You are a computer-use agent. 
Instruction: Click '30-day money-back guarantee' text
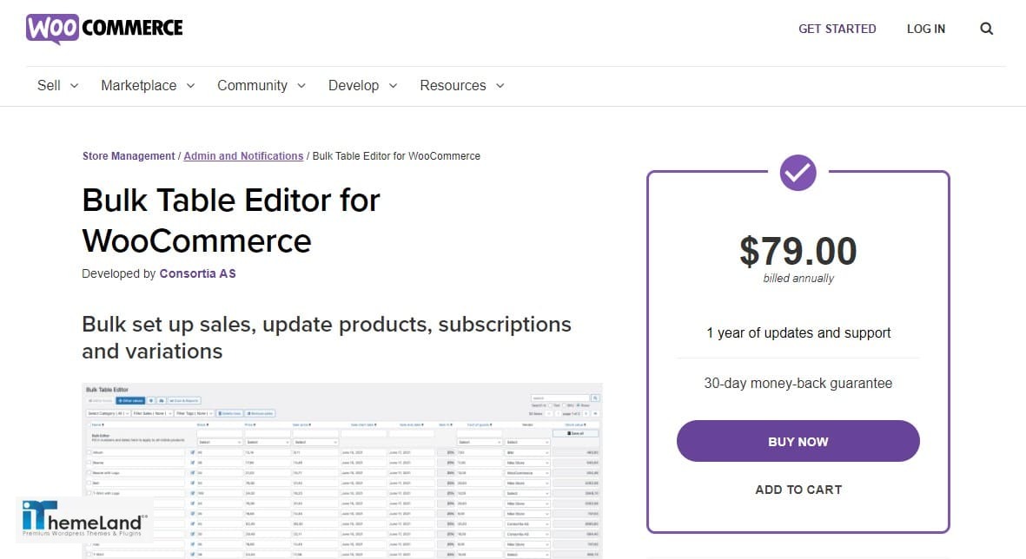798,383
